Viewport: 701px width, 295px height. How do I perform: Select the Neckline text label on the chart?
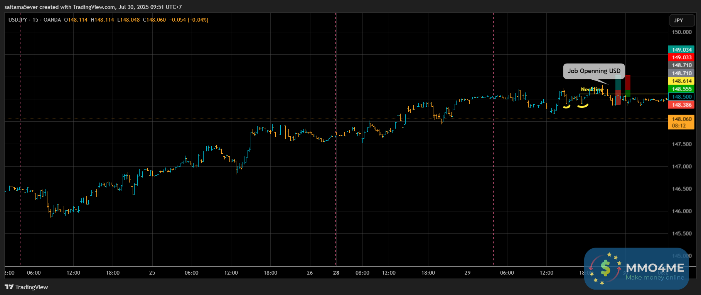point(592,89)
